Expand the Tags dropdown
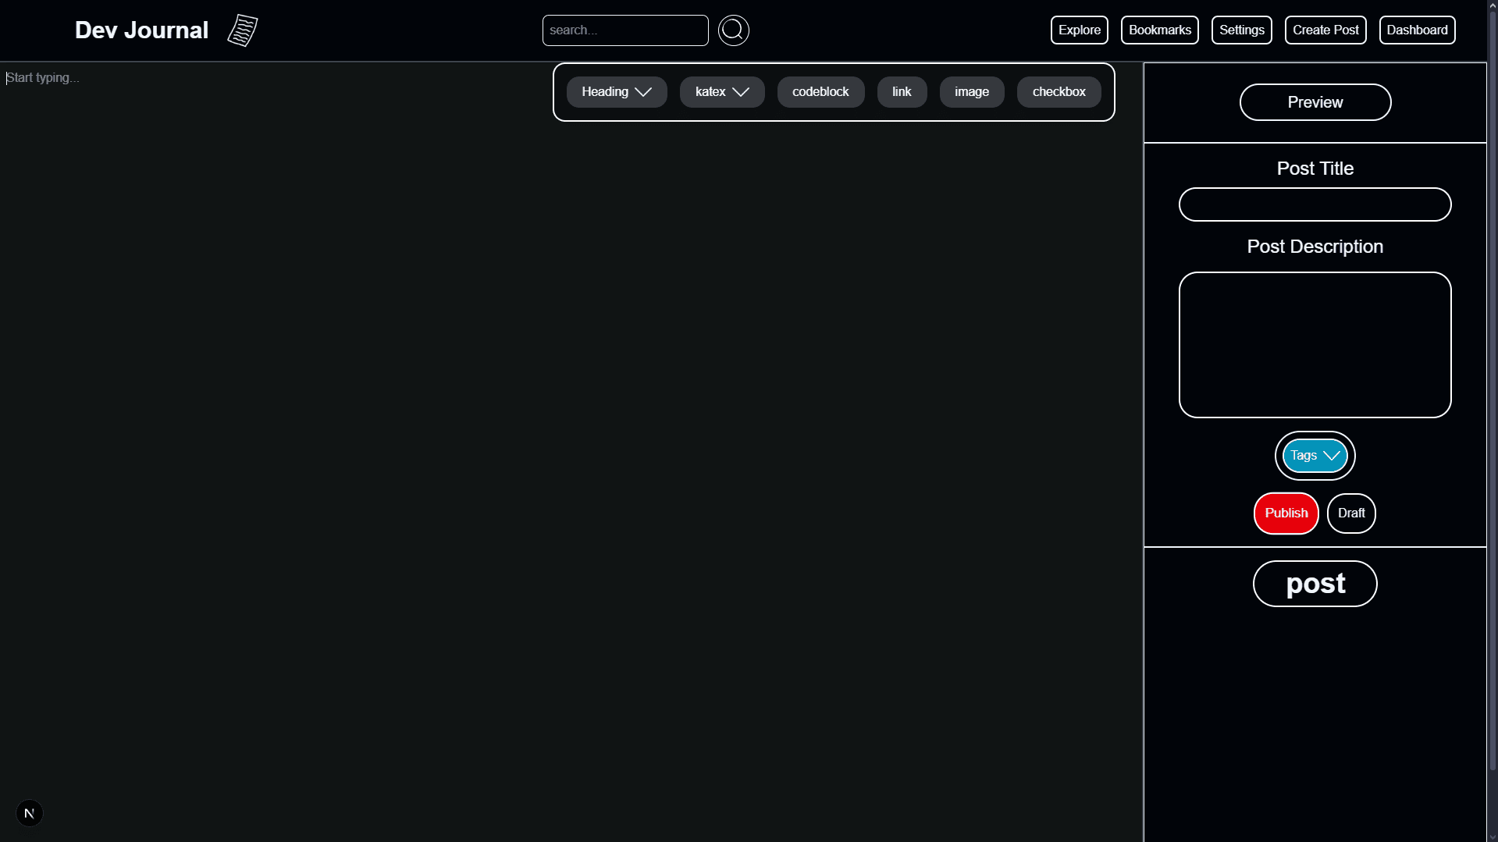 1315,456
